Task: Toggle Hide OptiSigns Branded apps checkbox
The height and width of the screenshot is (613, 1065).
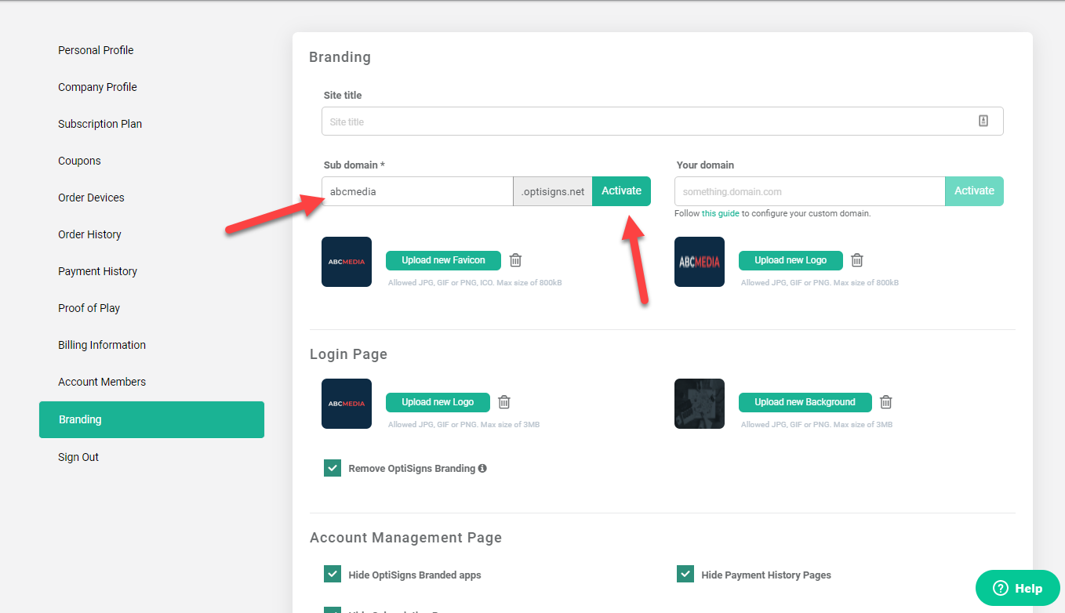Action: point(333,575)
